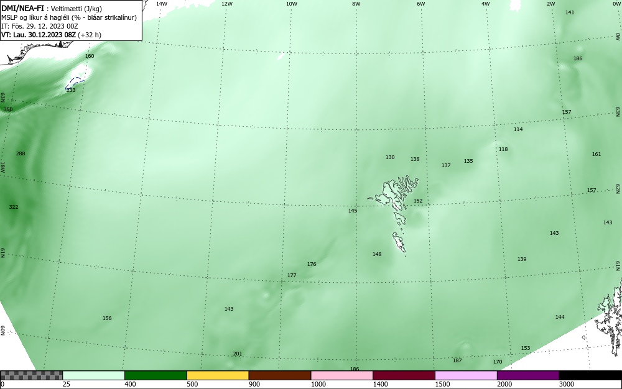Click the grid value 177

(292, 275)
